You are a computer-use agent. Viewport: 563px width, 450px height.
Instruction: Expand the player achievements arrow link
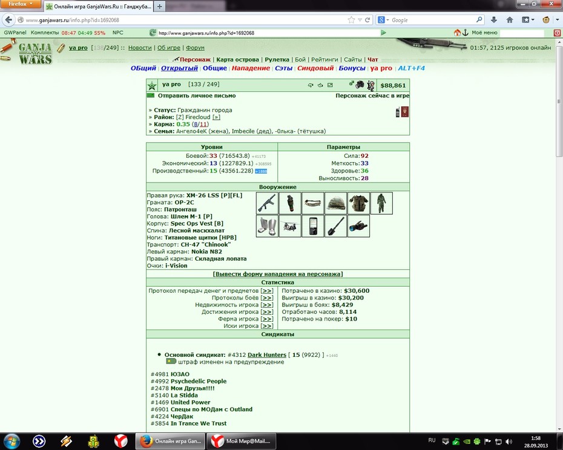pos(267,312)
